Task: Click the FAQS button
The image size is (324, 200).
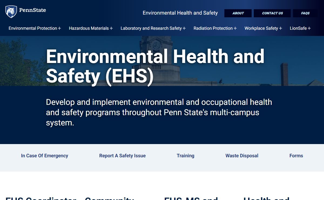Action: pos(305,13)
